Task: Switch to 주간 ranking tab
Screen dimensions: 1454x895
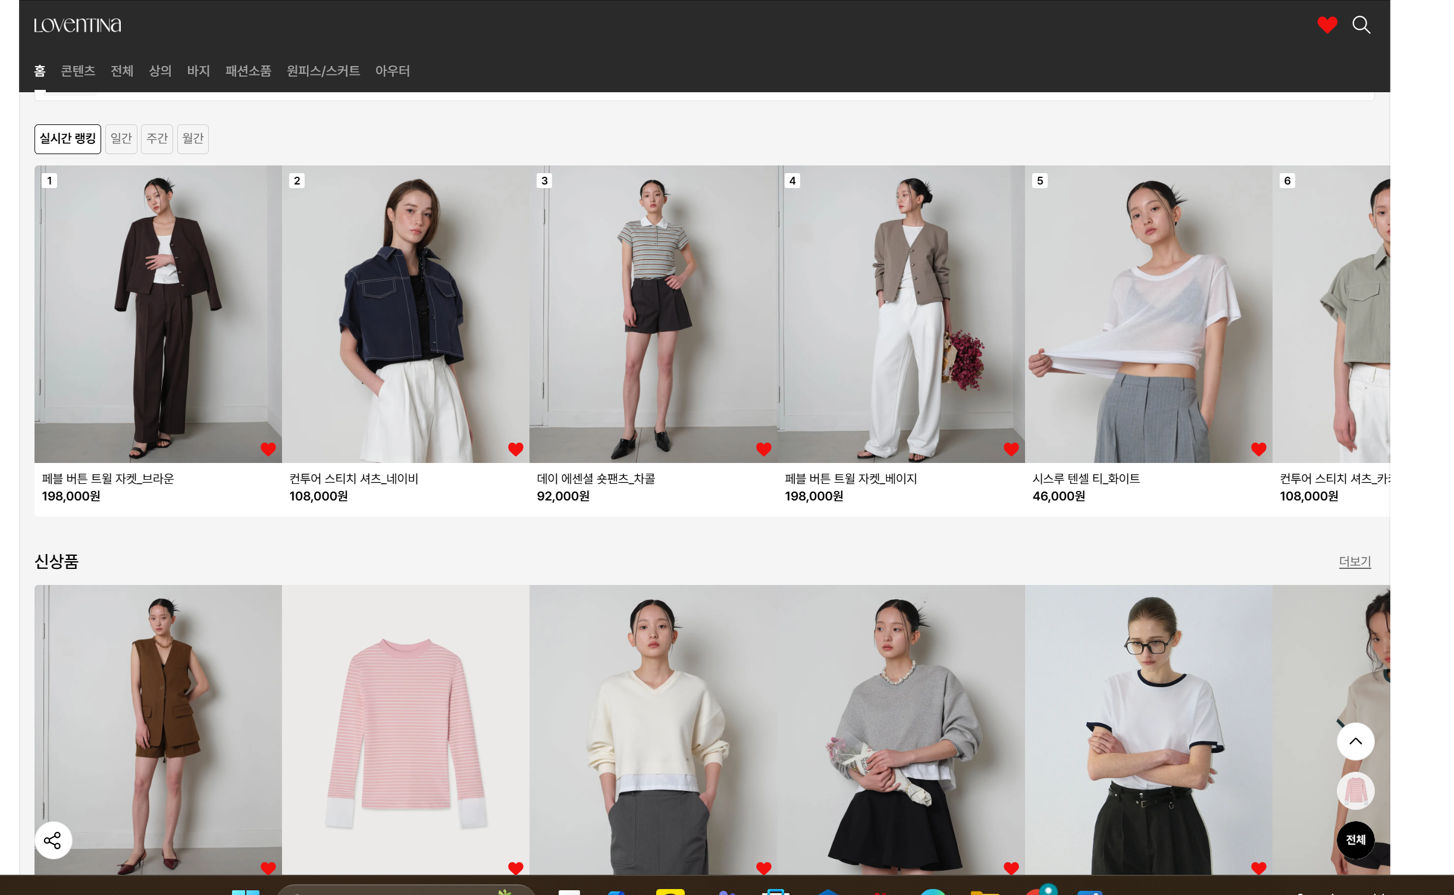Action: click(157, 139)
